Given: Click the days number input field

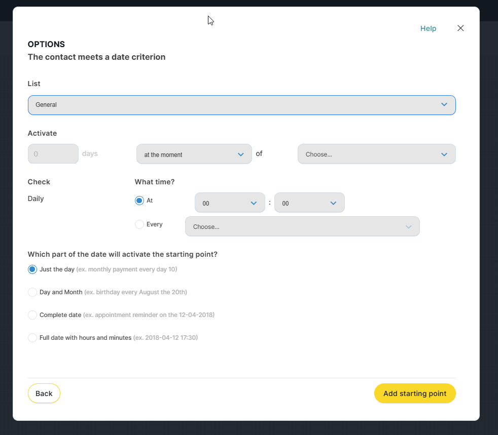Looking at the screenshot, I should tap(53, 154).
